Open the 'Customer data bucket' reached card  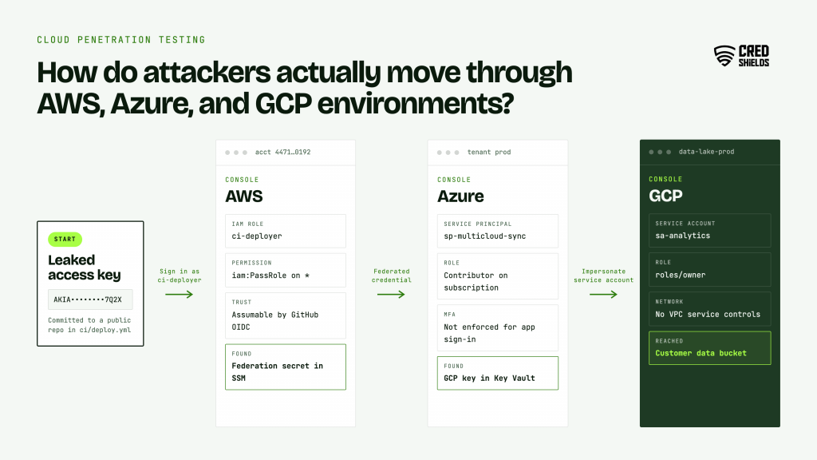pos(709,348)
